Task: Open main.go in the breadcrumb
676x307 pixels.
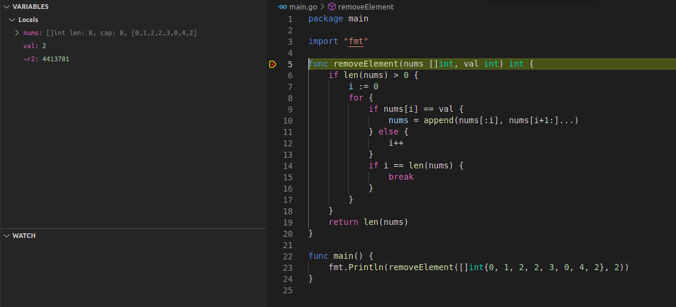Action: (x=303, y=7)
